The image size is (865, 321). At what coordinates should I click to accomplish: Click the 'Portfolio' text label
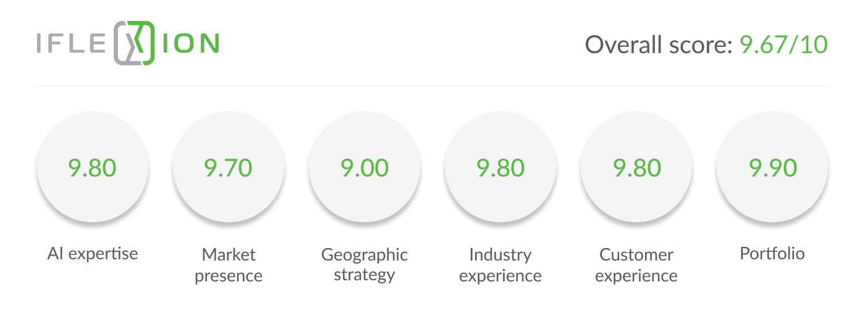pyautogui.click(x=772, y=253)
